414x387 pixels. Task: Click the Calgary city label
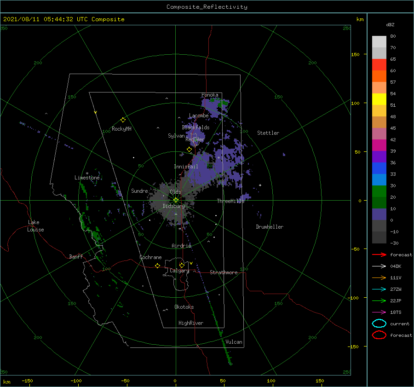click(179, 271)
